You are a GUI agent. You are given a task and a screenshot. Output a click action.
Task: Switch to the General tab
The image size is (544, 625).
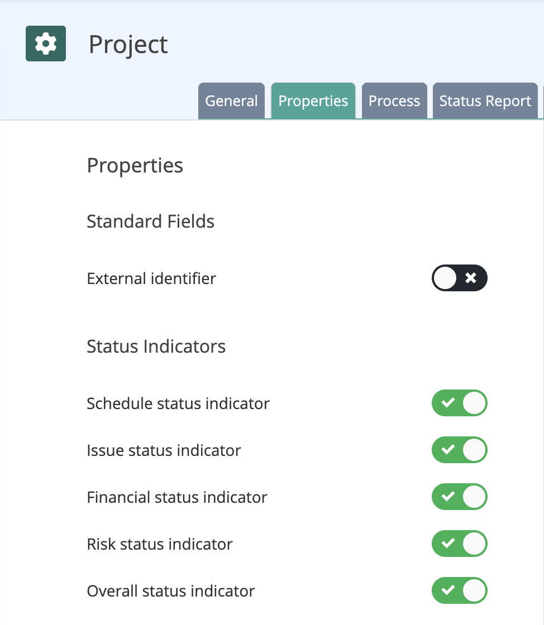[x=231, y=101]
